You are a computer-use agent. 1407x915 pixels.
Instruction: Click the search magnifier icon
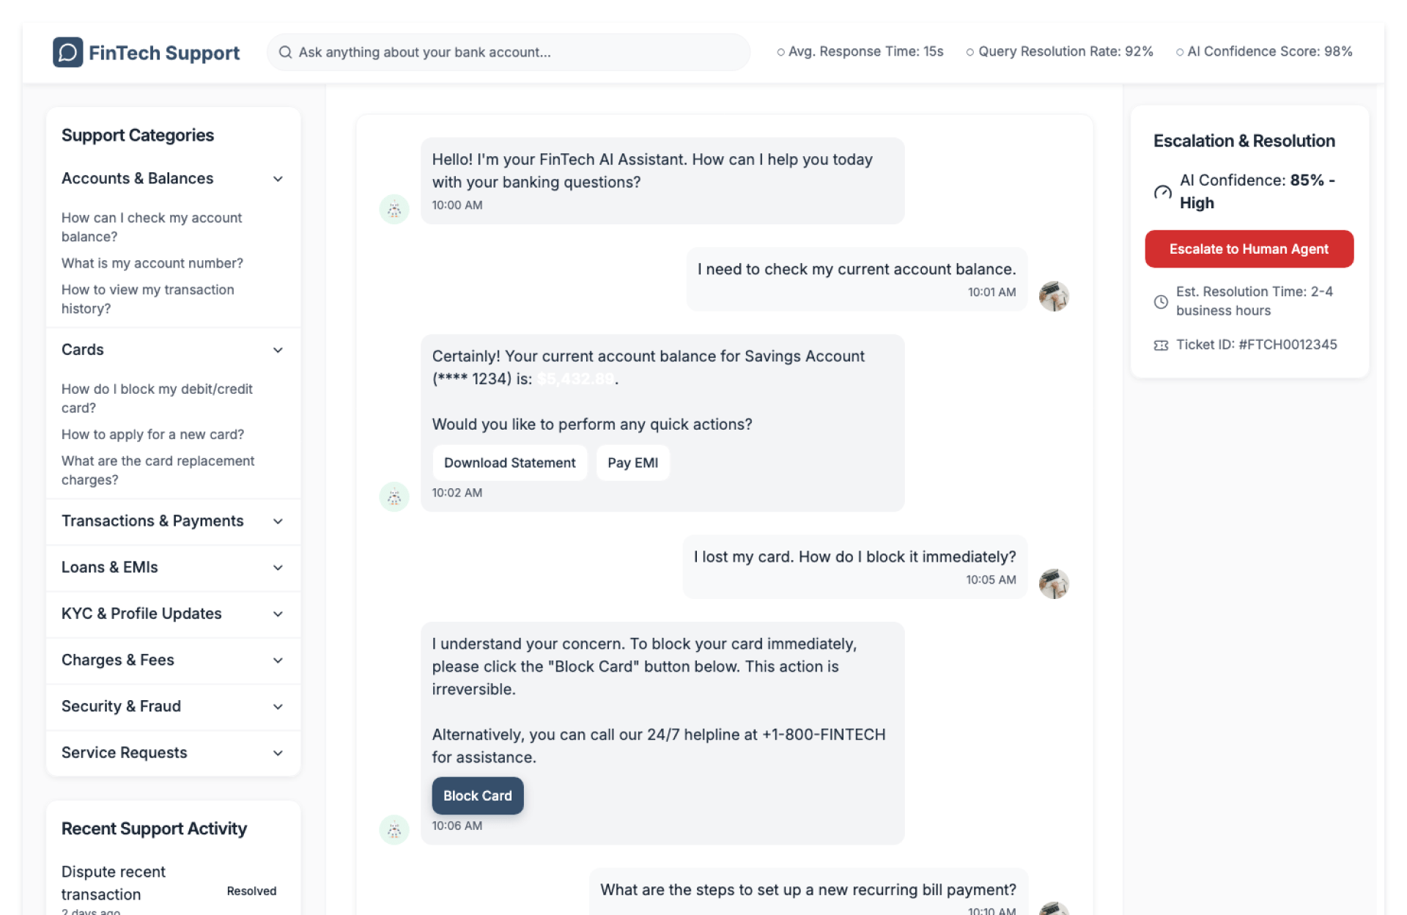[285, 52]
